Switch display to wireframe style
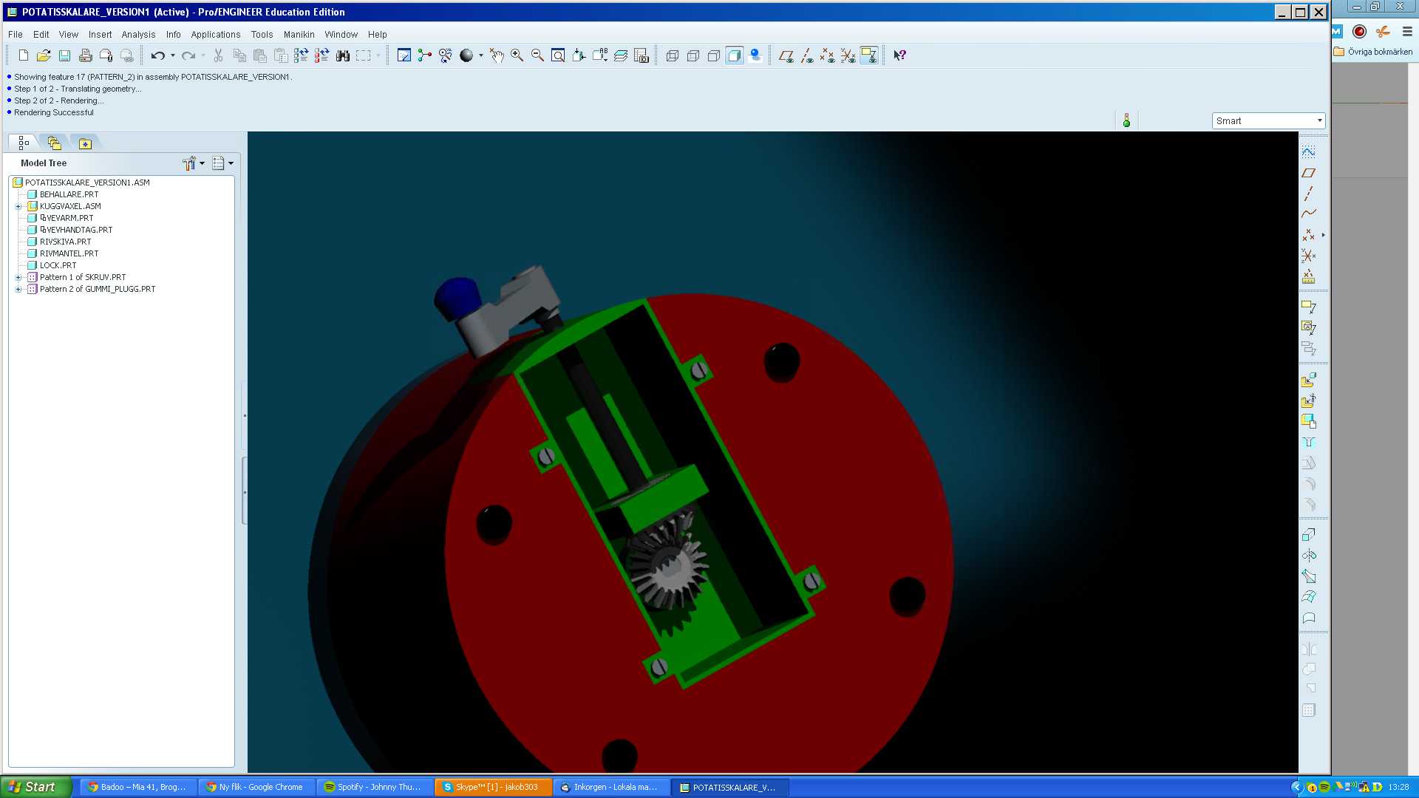The image size is (1419, 798). click(673, 55)
